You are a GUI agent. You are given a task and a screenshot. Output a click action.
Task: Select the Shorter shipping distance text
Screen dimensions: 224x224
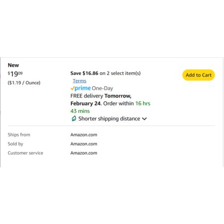pos(109,118)
